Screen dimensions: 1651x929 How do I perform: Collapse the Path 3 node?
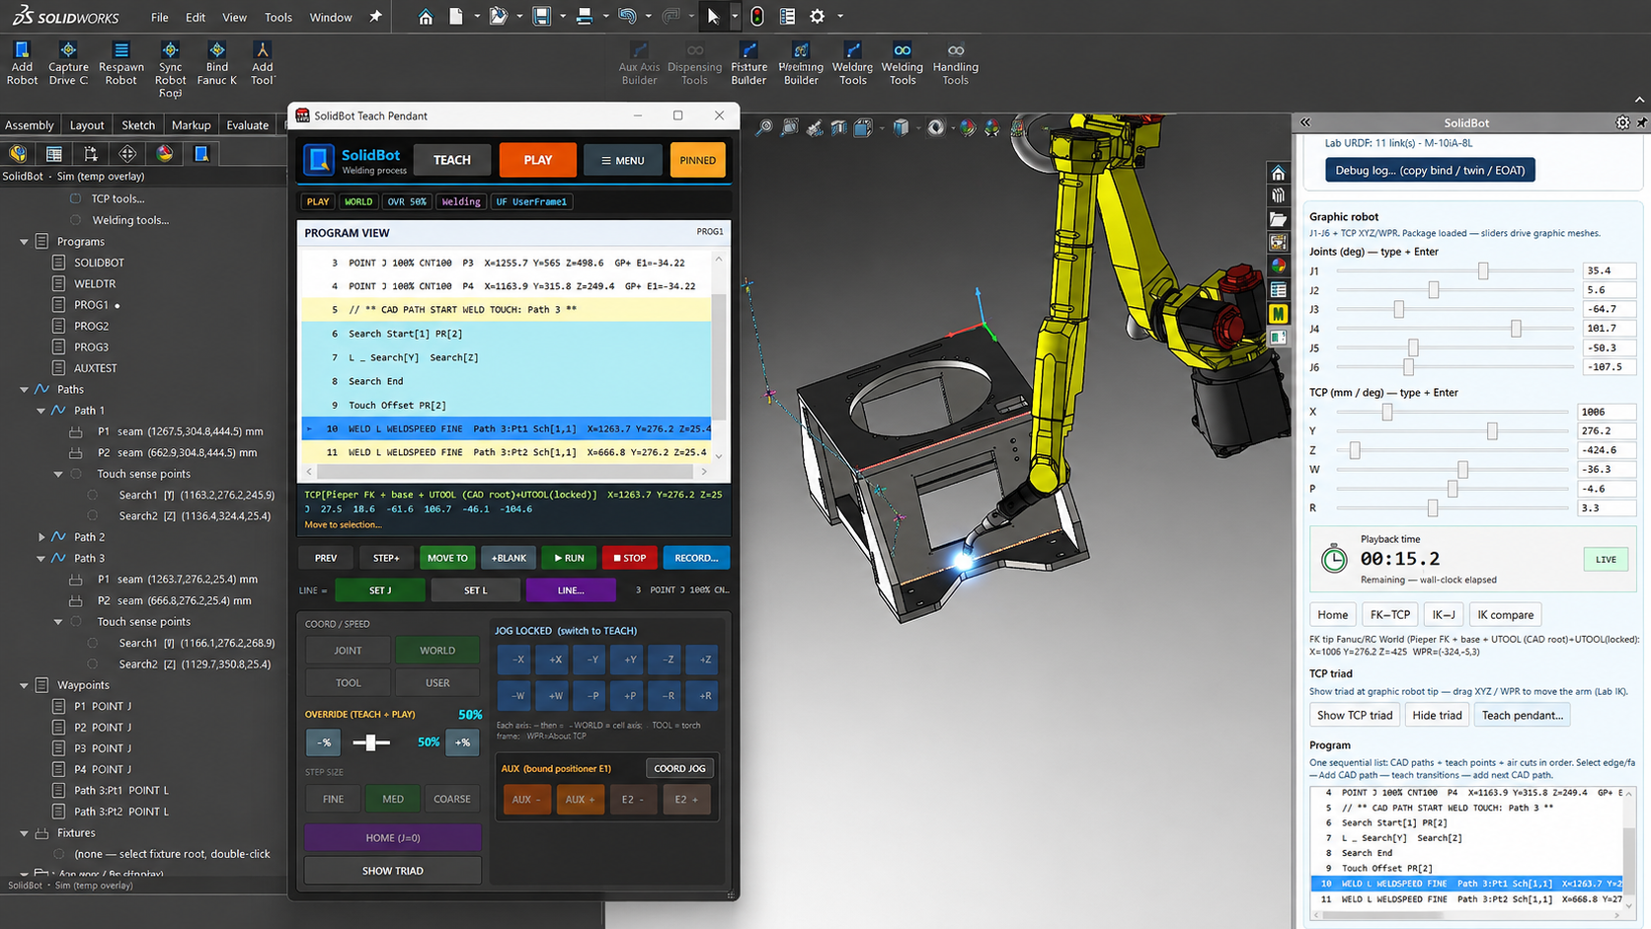coord(40,559)
